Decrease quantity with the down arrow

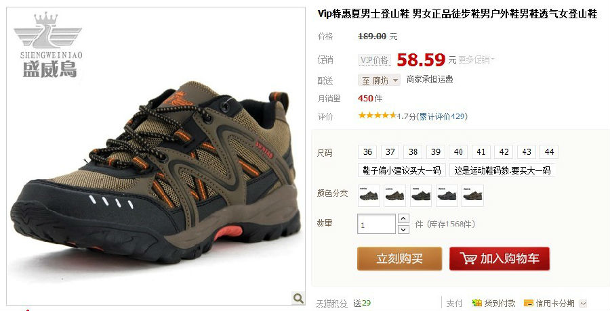coord(403,229)
